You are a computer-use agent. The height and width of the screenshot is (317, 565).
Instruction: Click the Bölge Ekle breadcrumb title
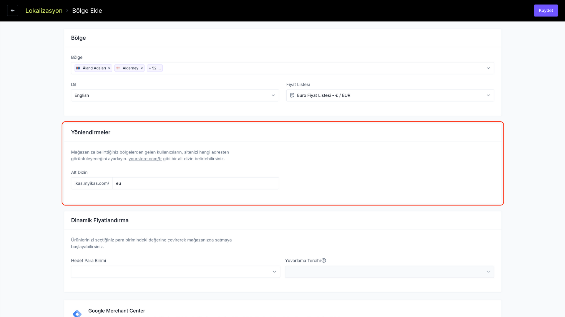click(87, 11)
